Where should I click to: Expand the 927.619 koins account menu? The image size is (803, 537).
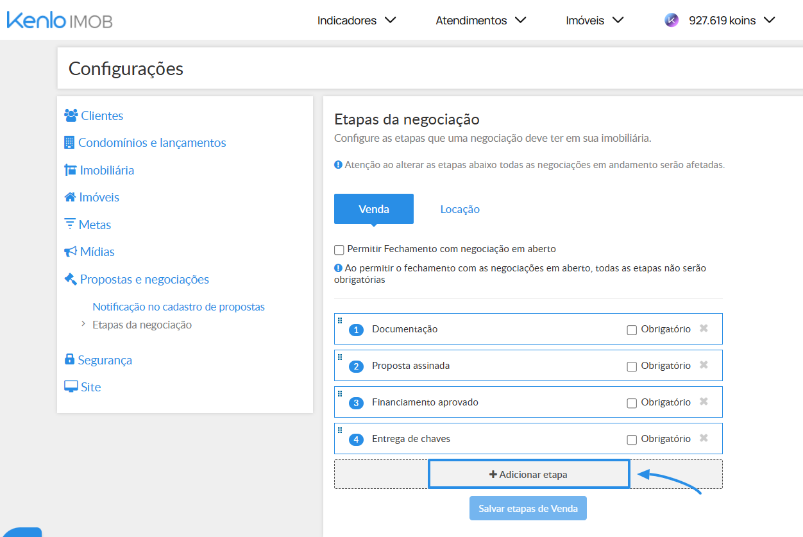tap(732, 20)
